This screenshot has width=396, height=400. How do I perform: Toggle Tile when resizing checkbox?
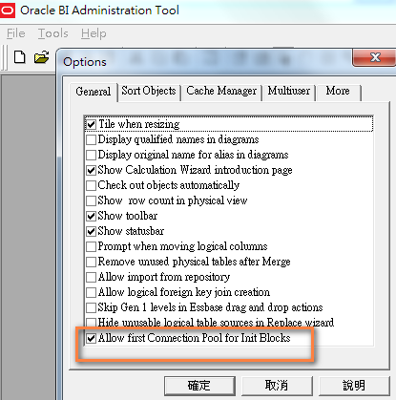pyautogui.click(x=91, y=124)
